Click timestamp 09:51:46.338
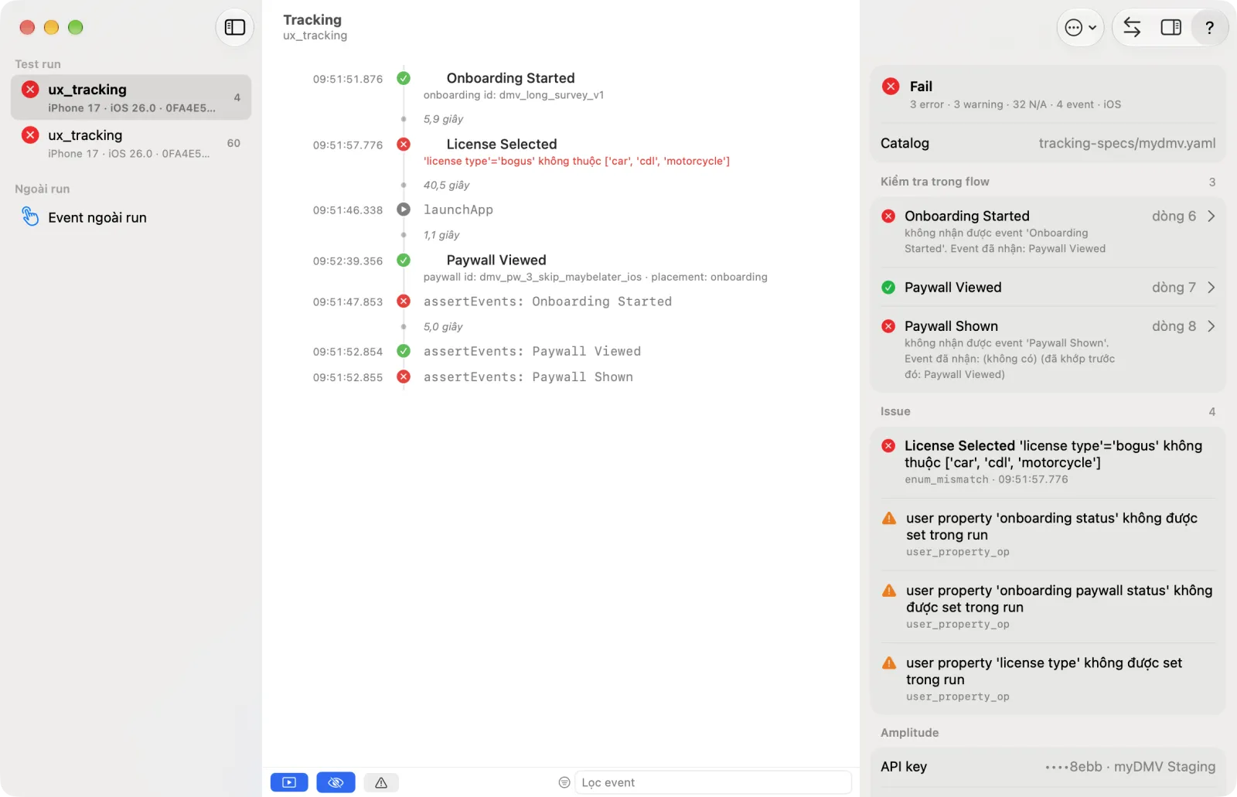 pyautogui.click(x=348, y=210)
